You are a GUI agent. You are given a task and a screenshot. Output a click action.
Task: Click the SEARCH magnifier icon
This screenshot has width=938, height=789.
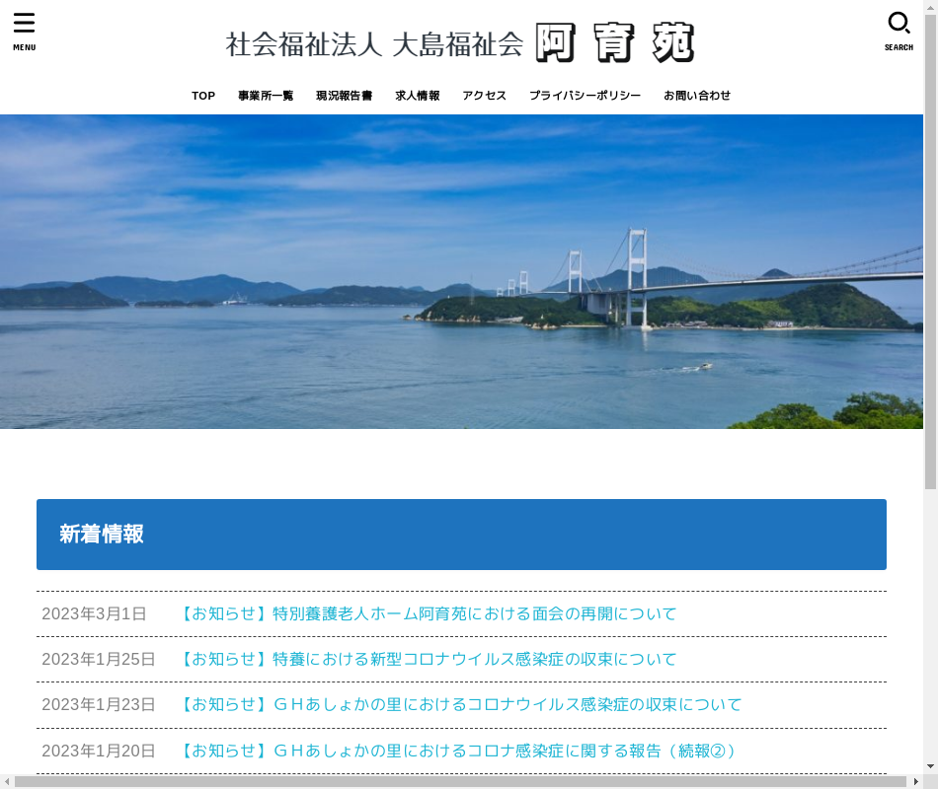coord(899,30)
